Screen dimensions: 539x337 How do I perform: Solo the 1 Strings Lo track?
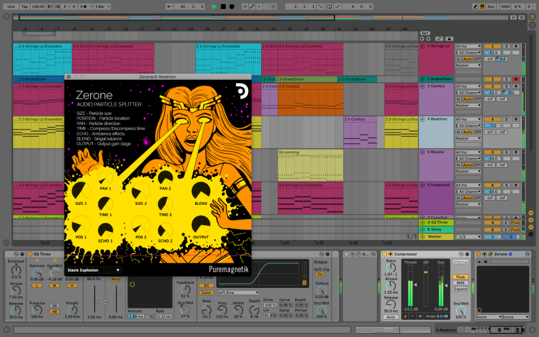506,46
